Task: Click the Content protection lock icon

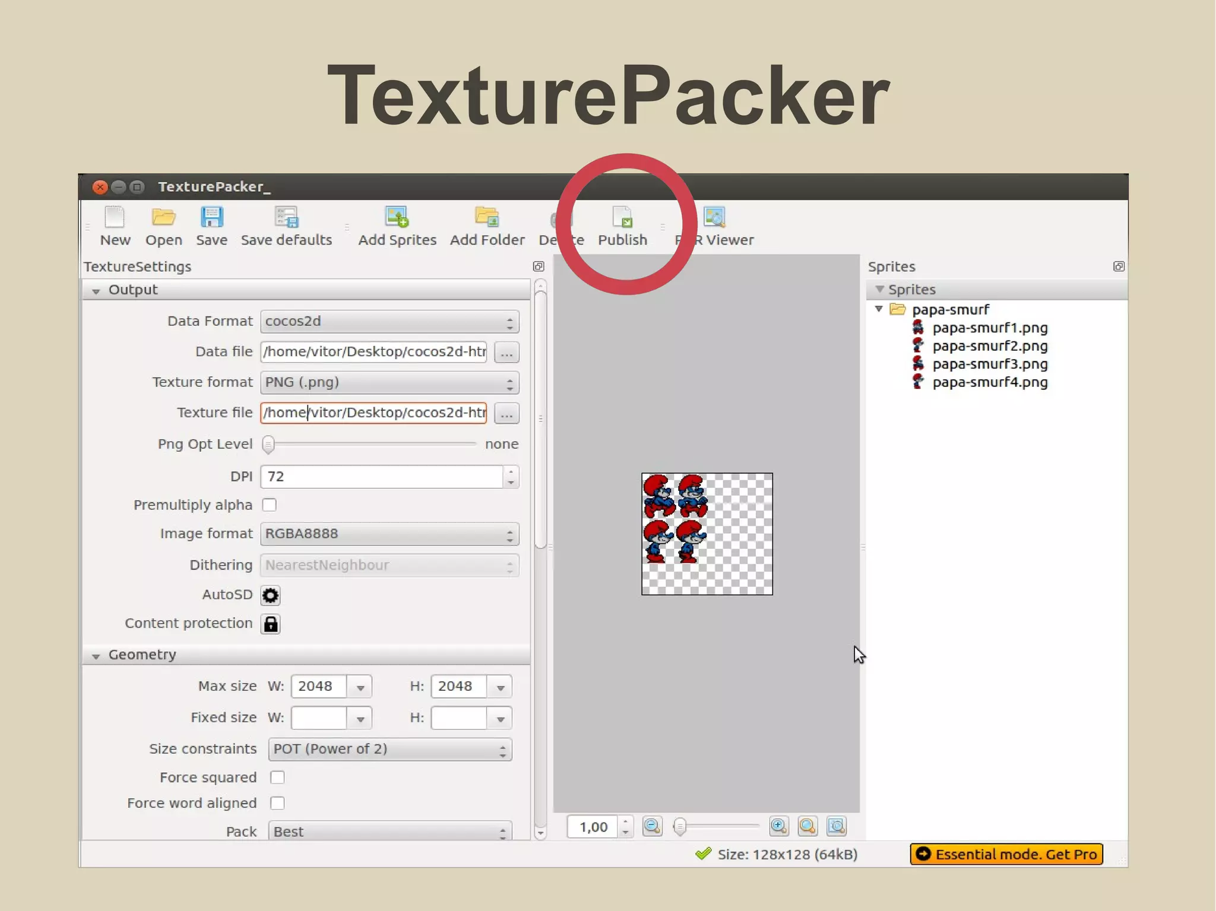Action: (270, 624)
